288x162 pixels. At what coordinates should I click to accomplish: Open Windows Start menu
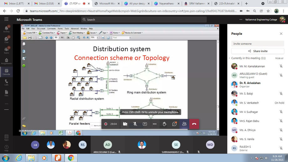[6, 158]
